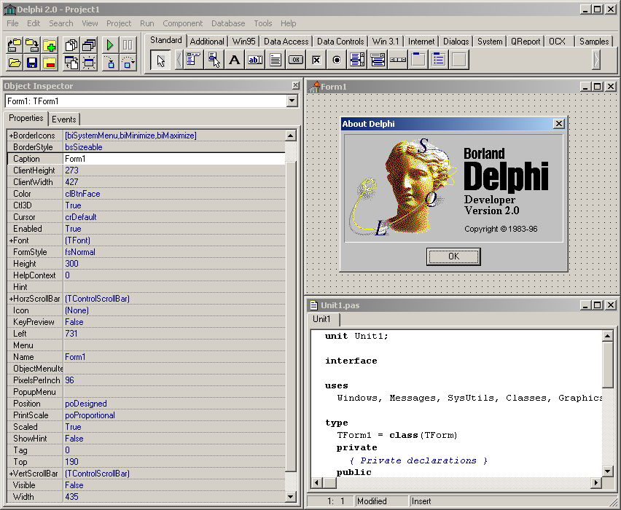Expand the VertScrollBar property
Viewport: 621px width, 510px height.
[x=11, y=474]
